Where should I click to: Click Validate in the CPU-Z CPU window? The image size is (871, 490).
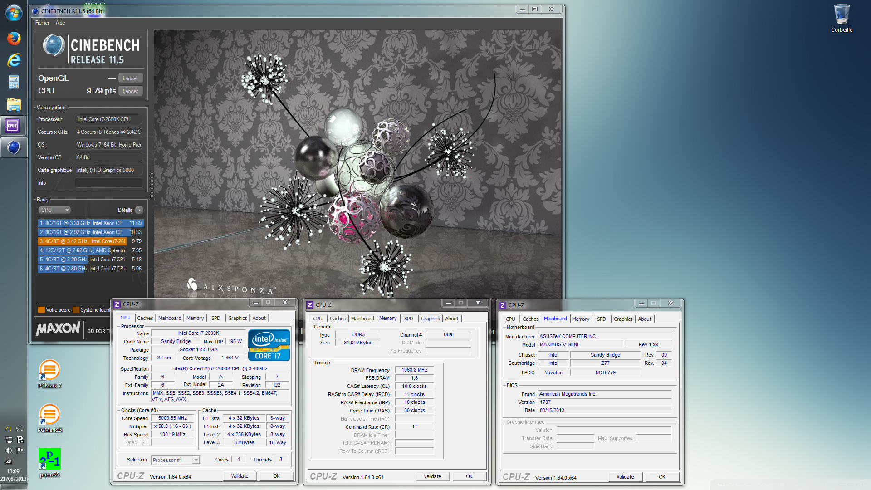tap(240, 476)
